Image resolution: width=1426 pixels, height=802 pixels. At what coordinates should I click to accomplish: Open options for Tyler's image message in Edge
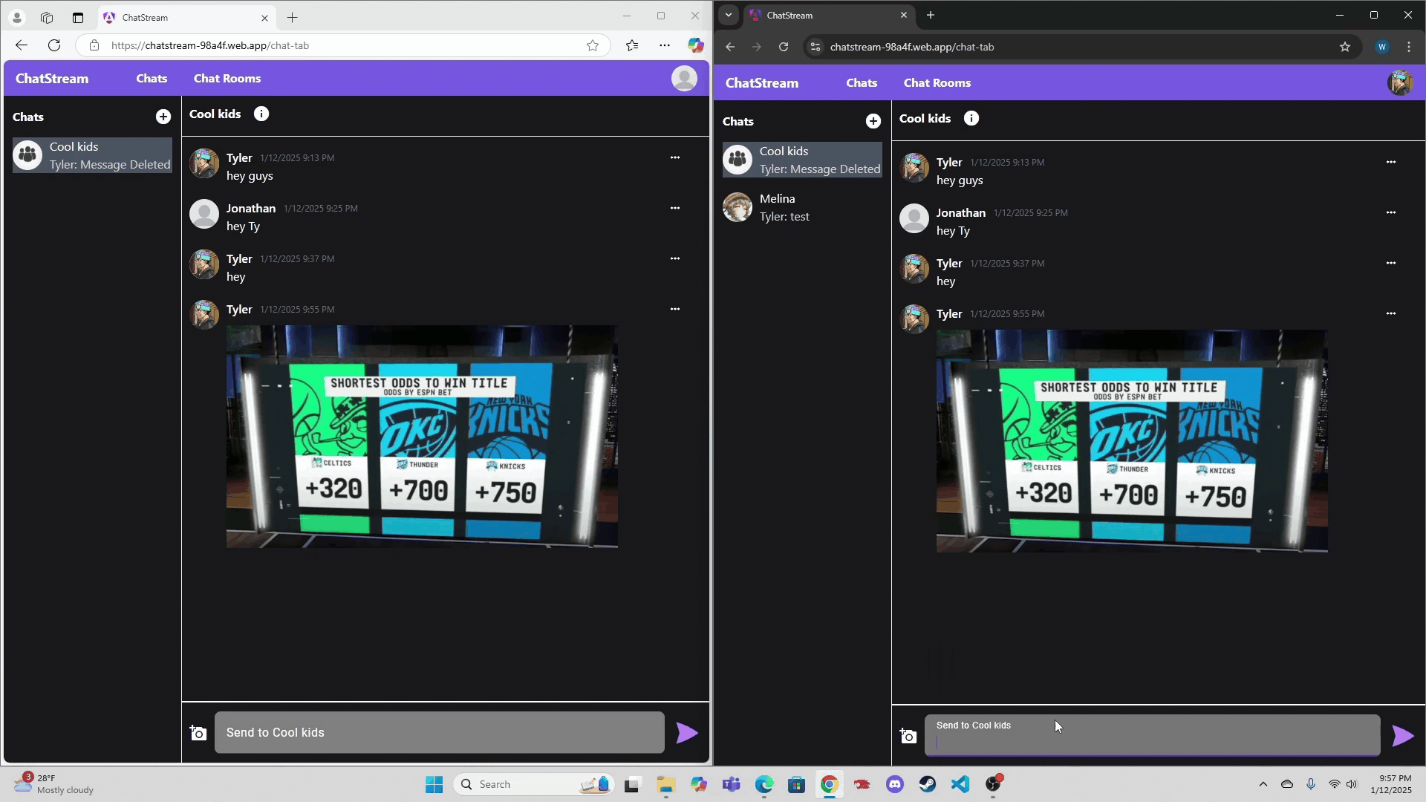(x=675, y=309)
